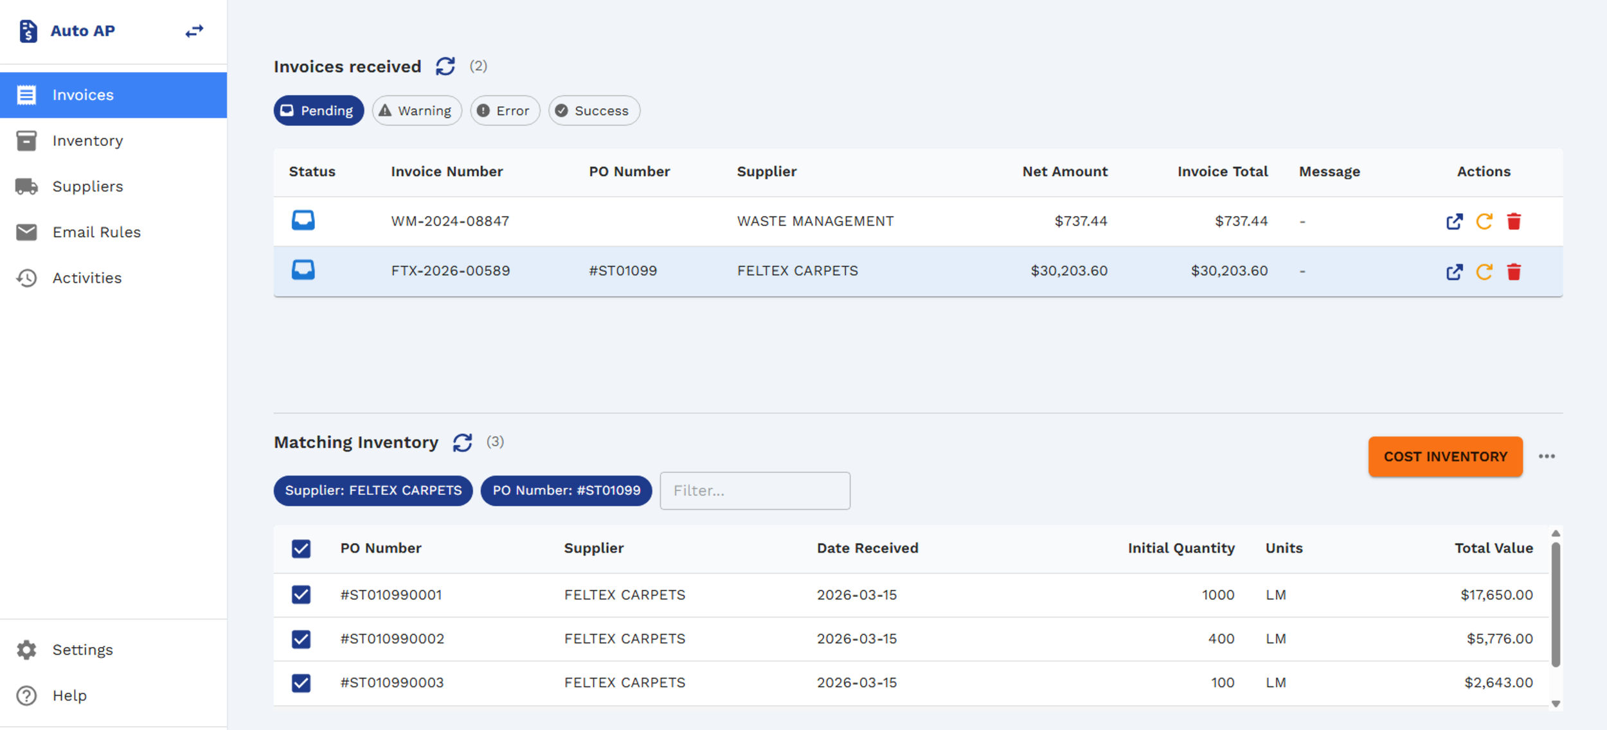
Task: Reprocess the WASTE MANAGEMENT invoice
Action: pos(1484,222)
